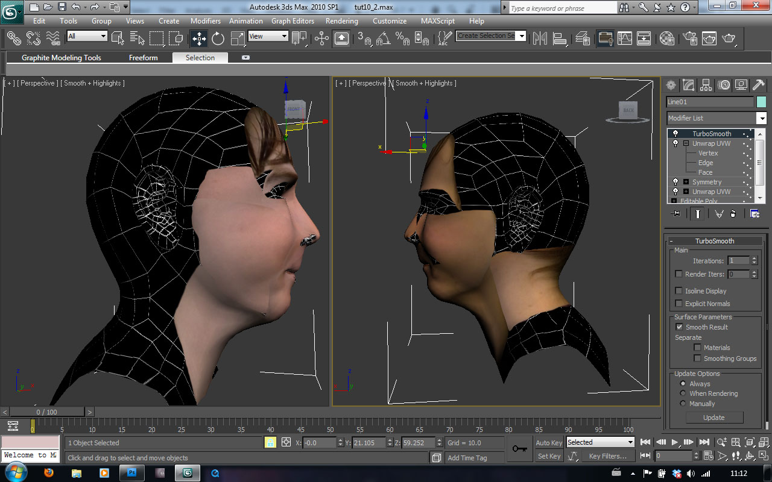This screenshot has height=482, width=772.
Task: Click the Mirror tool icon
Action: pos(540,39)
